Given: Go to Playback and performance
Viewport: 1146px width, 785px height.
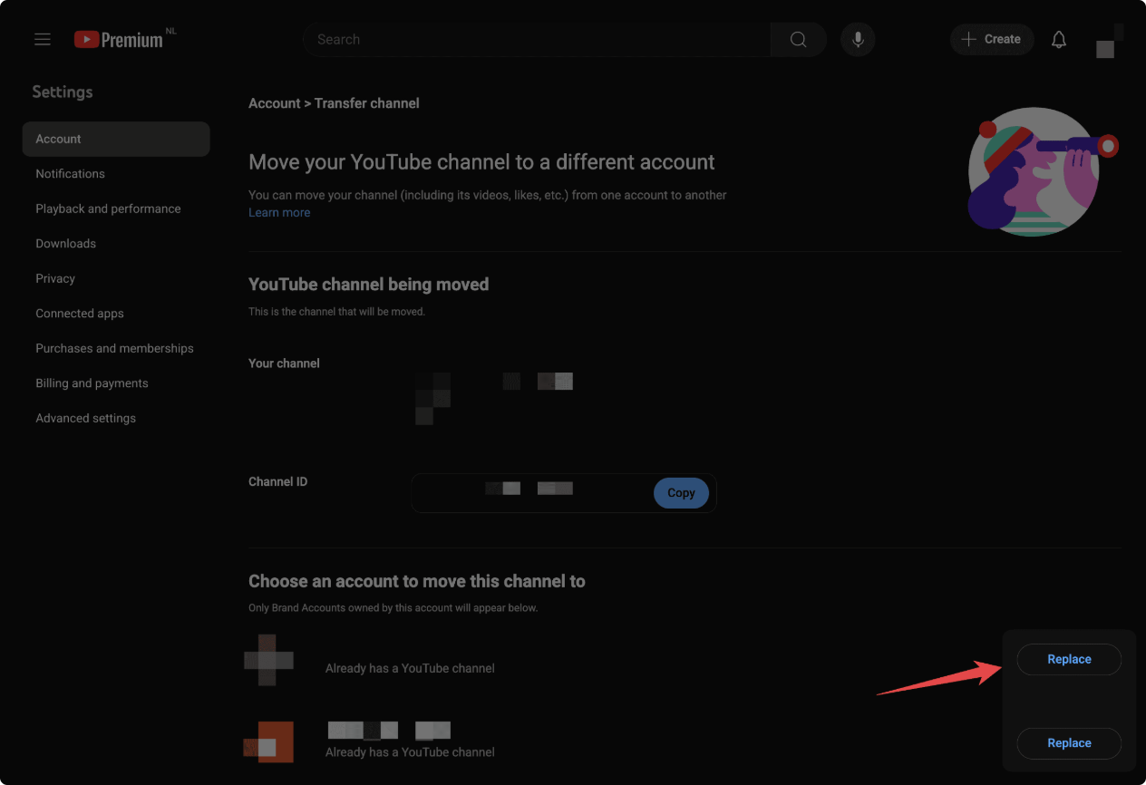Looking at the screenshot, I should click(x=108, y=208).
